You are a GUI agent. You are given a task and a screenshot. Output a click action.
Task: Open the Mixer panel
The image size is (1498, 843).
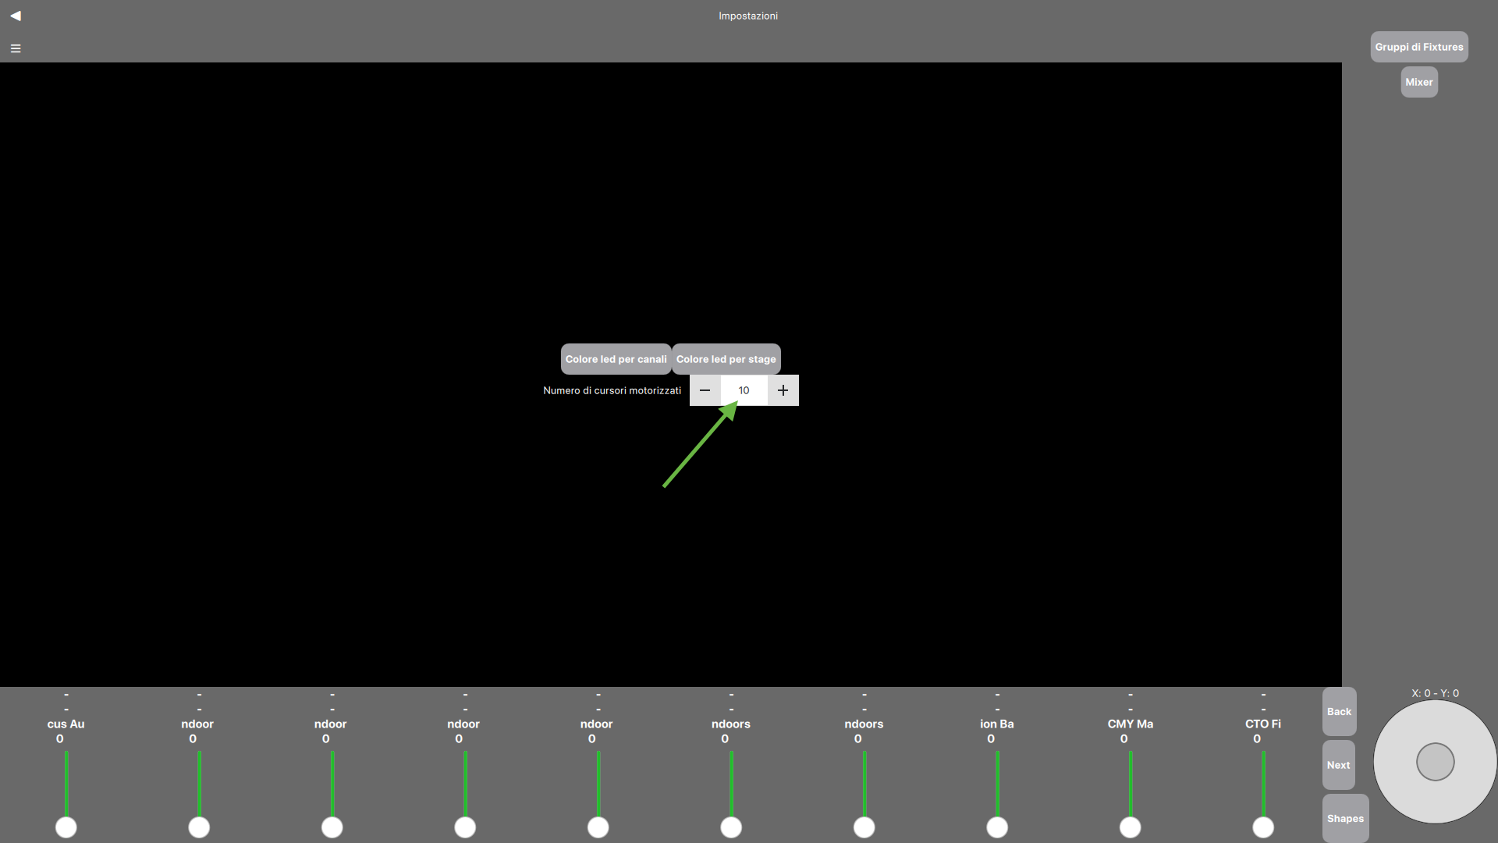point(1418,81)
